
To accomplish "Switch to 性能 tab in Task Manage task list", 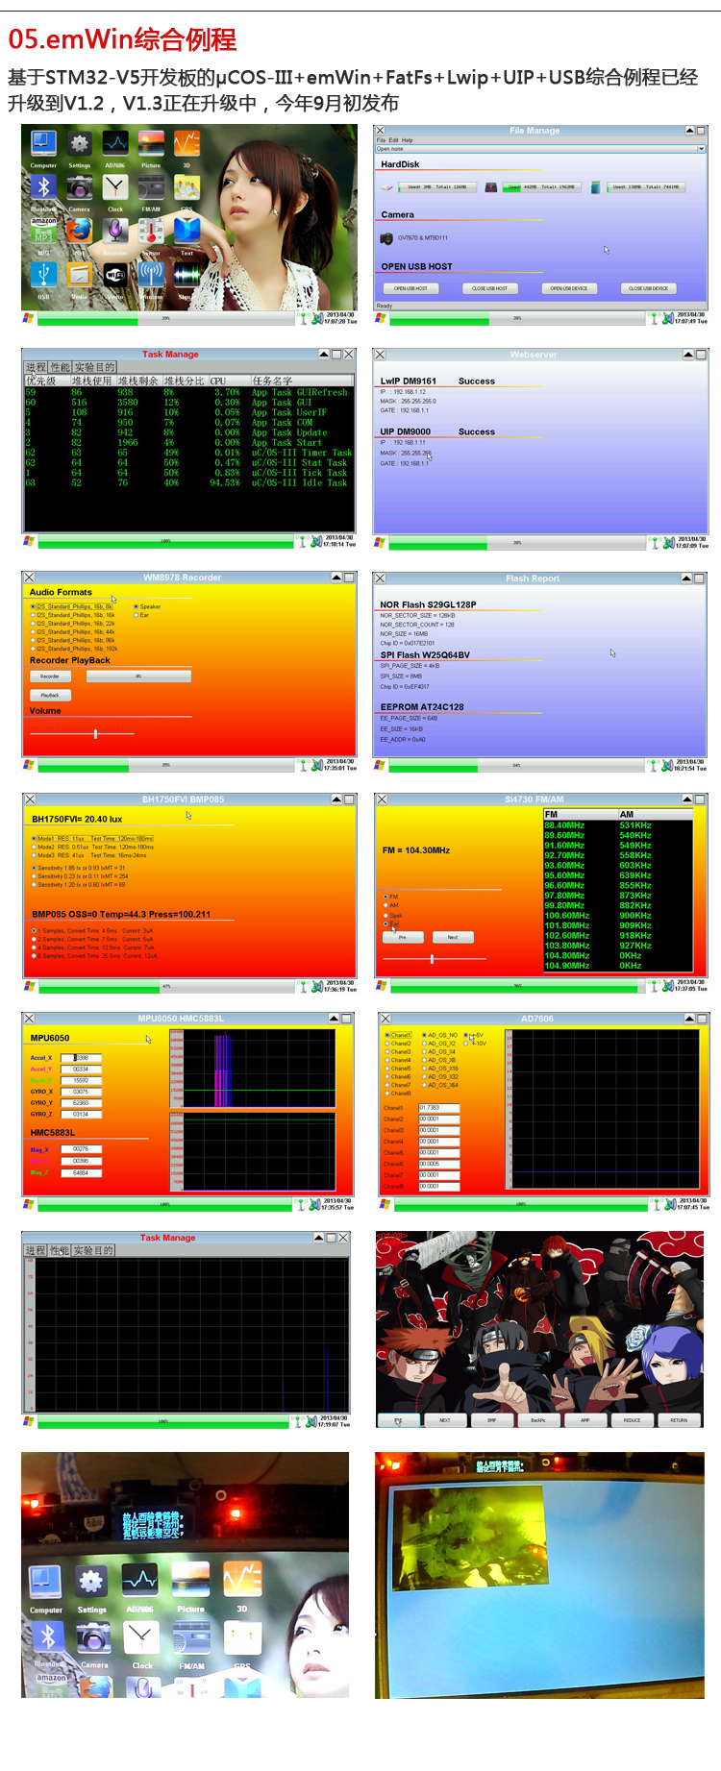I will click(x=60, y=367).
